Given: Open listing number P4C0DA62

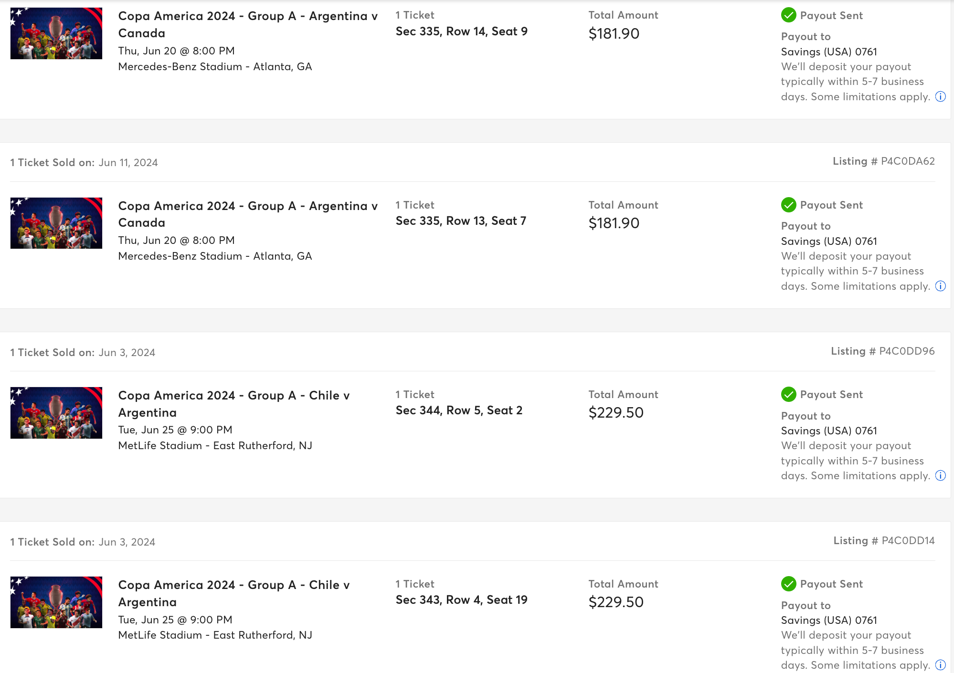Looking at the screenshot, I should click(x=884, y=161).
